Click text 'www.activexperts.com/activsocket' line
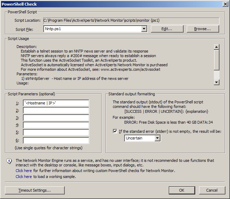This screenshot has width=230, height=199. pos(90,69)
